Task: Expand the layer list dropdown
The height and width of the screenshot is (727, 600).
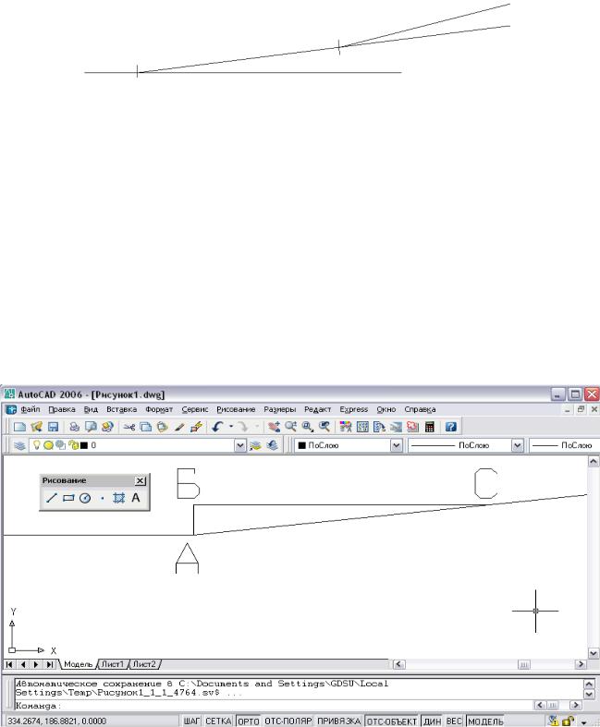Action: coord(239,445)
